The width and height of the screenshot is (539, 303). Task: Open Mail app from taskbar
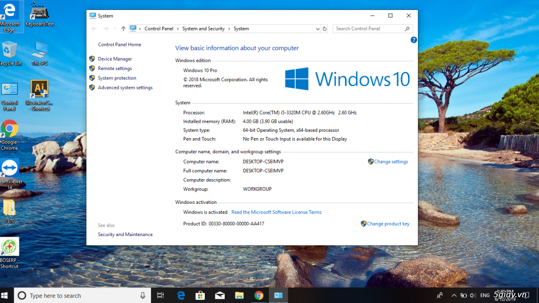(x=219, y=296)
